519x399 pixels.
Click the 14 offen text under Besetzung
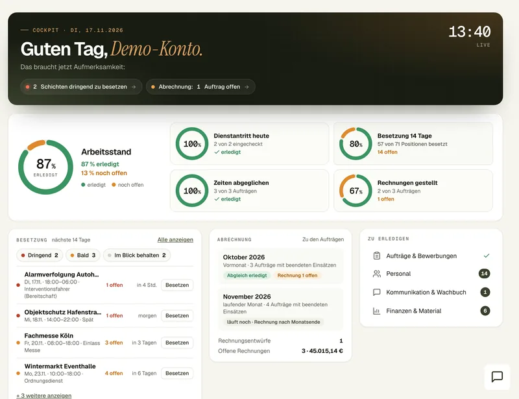click(387, 152)
